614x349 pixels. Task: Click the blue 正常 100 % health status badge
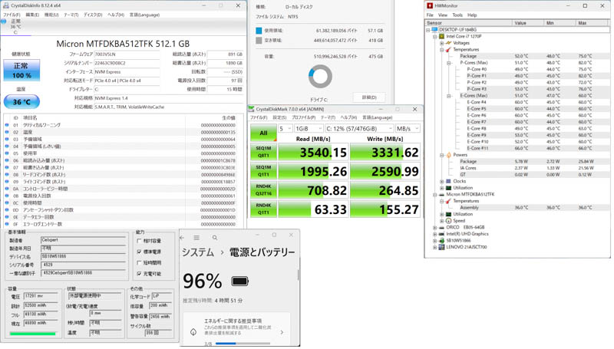21,71
